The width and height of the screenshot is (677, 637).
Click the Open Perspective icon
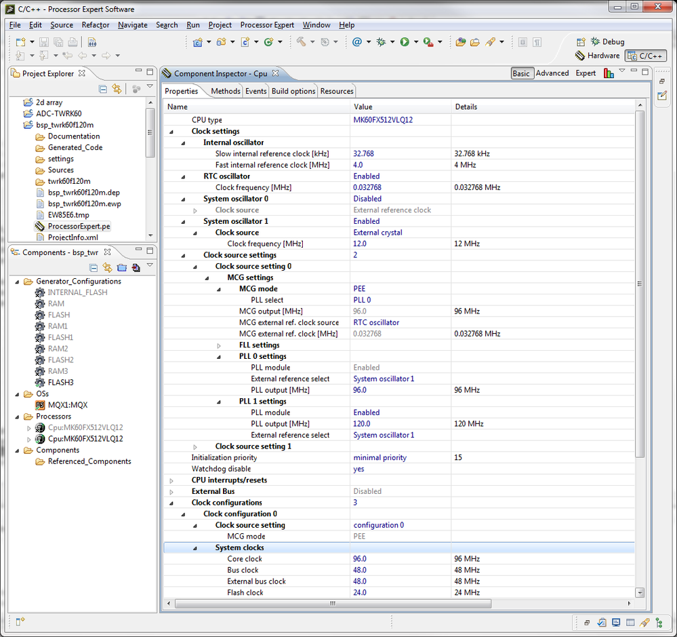(581, 41)
